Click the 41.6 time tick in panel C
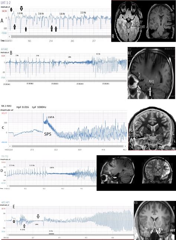The height and width of the screenshot is (240, 176). click(103, 150)
